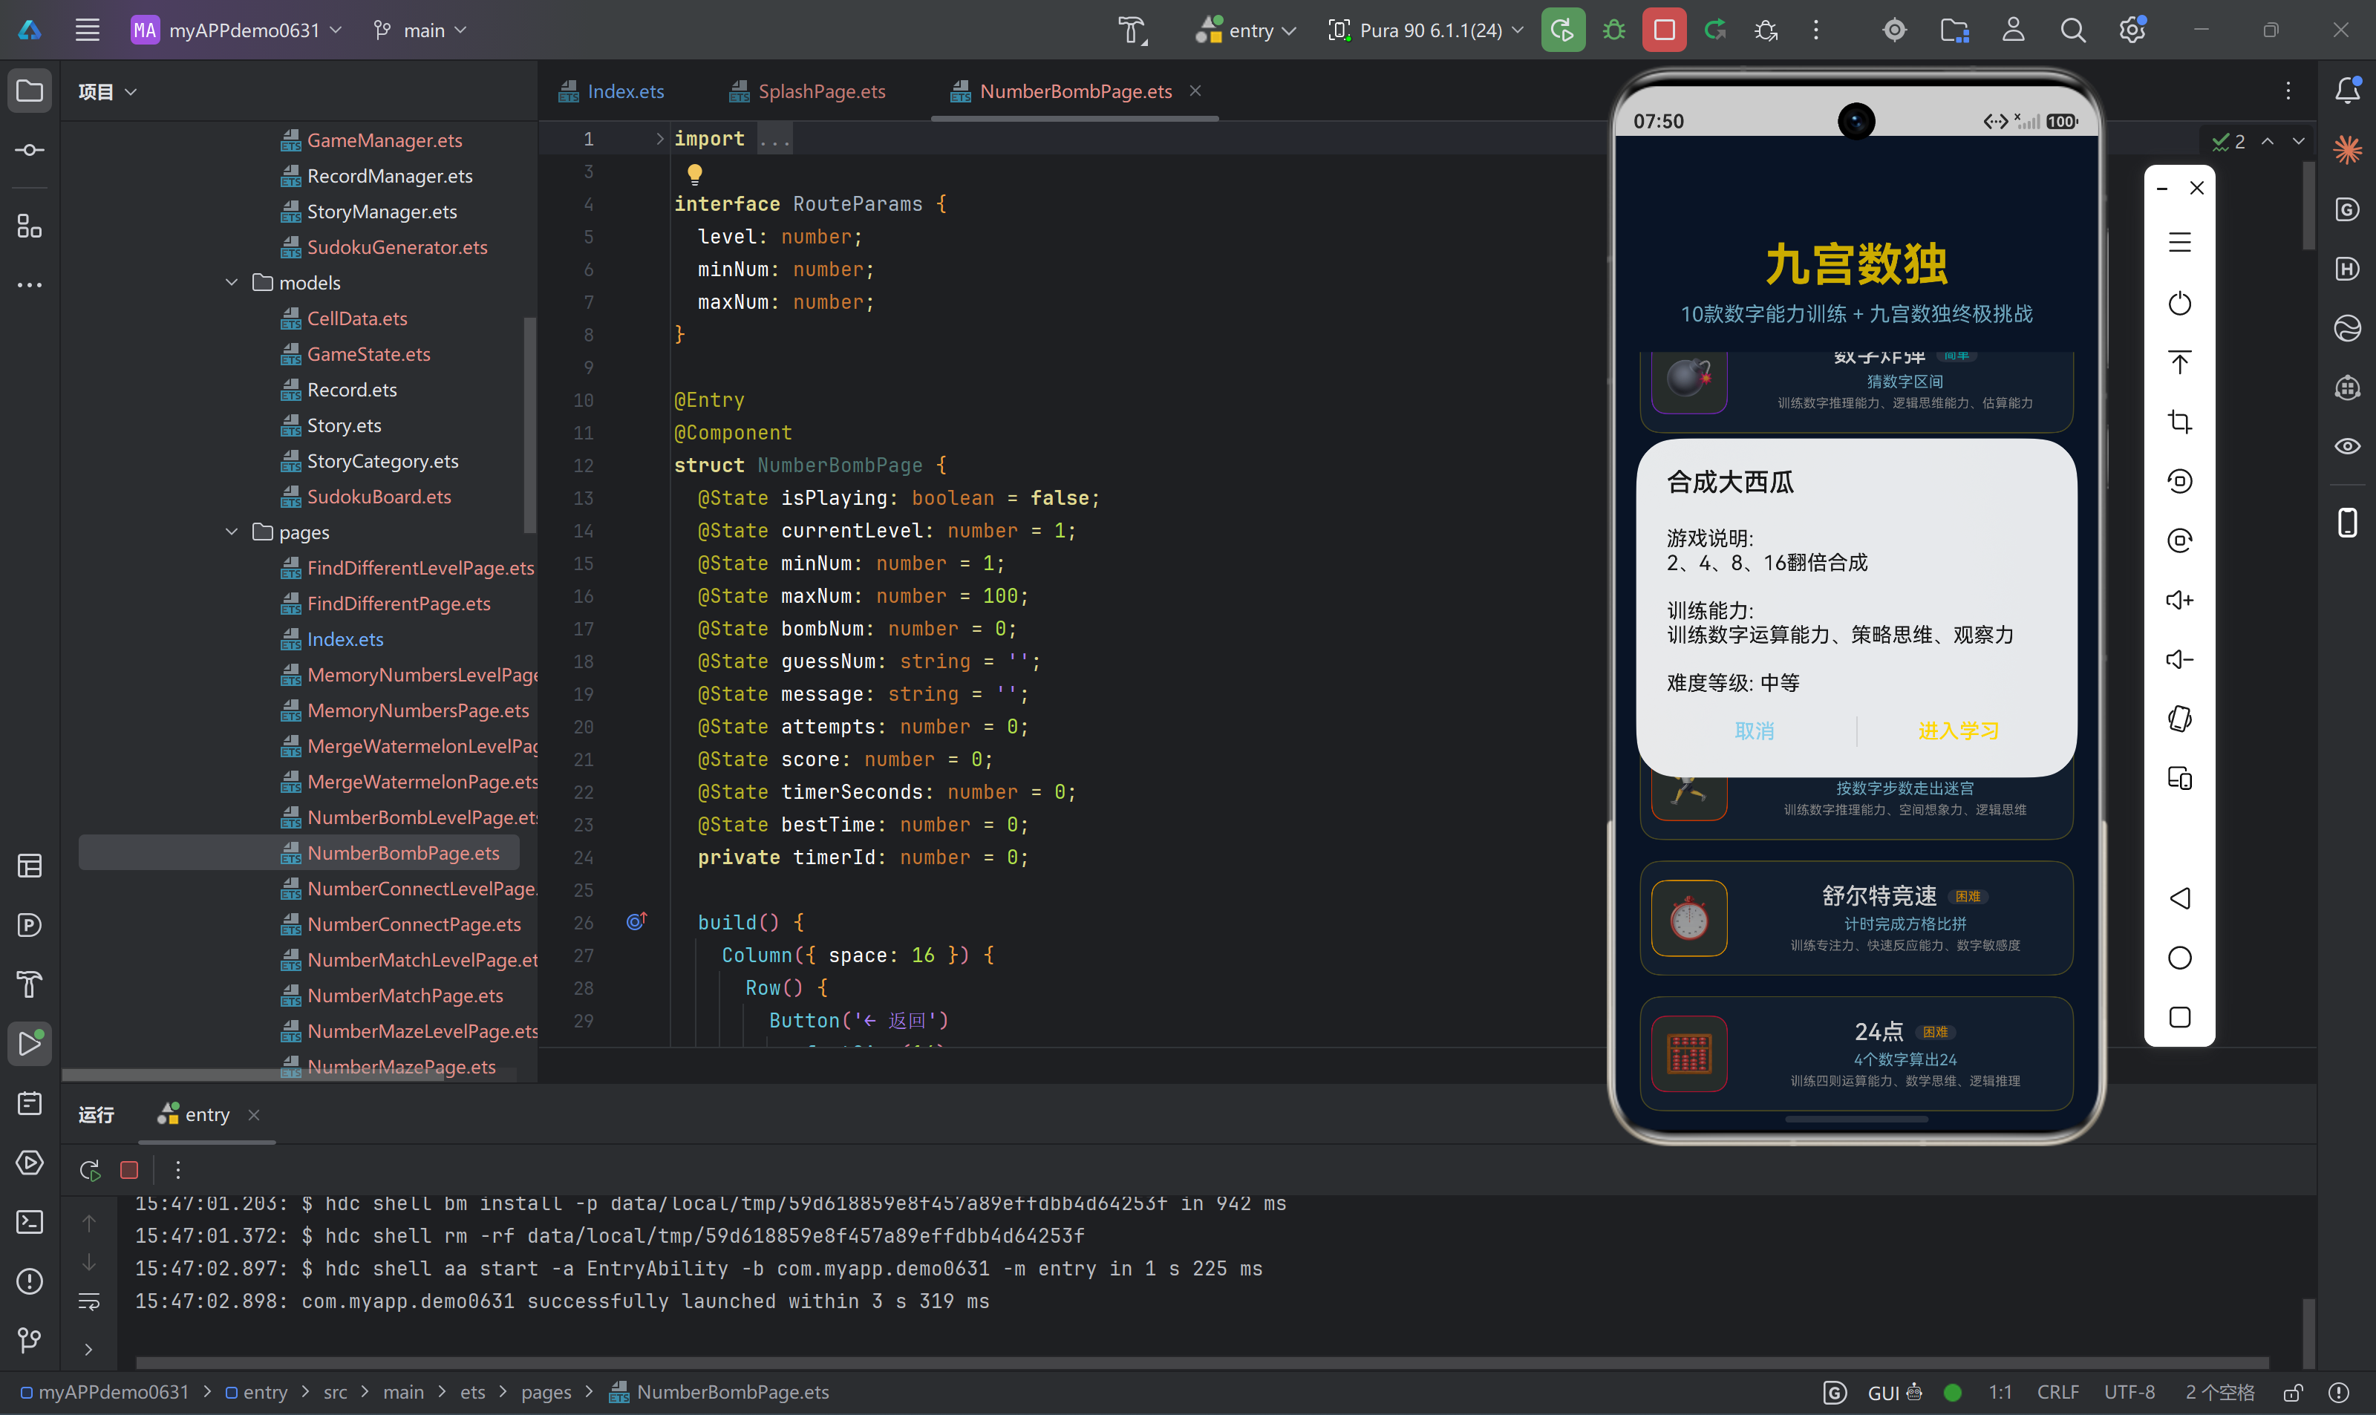The width and height of the screenshot is (2376, 1415).
Task: Toggle the Previewer eye icon sidebar
Action: (x=2347, y=446)
